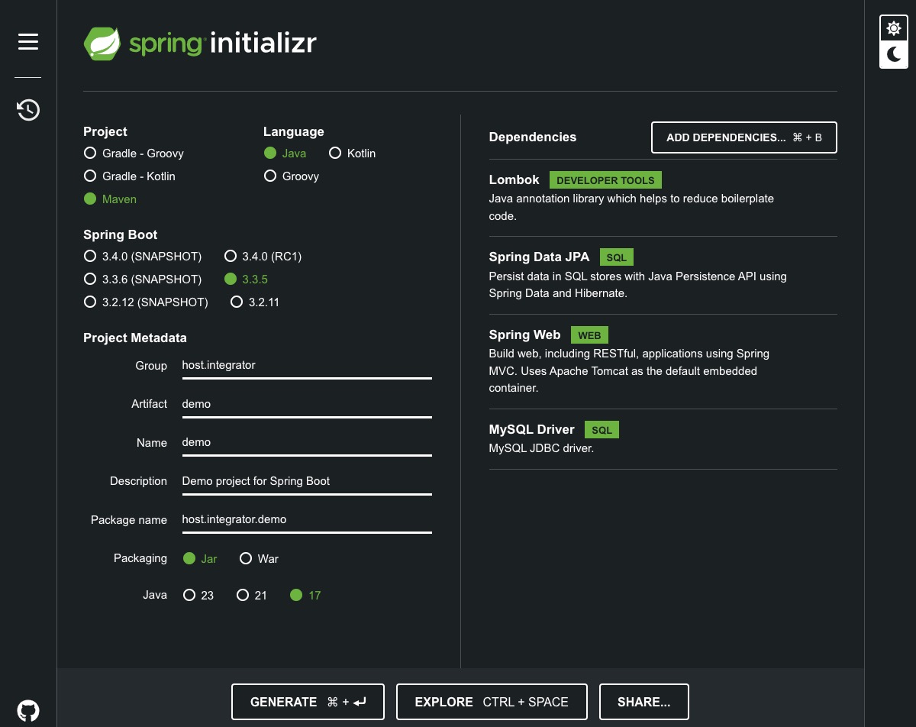Open the hamburger menu

[28, 42]
